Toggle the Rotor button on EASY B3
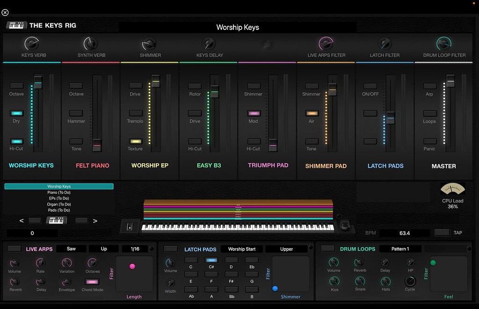This screenshot has width=479, height=309. (194, 87)
